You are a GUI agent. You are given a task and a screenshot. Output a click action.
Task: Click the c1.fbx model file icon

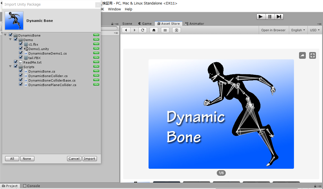pos(26,44)
